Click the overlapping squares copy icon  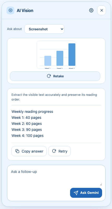[x=17, y=151]
